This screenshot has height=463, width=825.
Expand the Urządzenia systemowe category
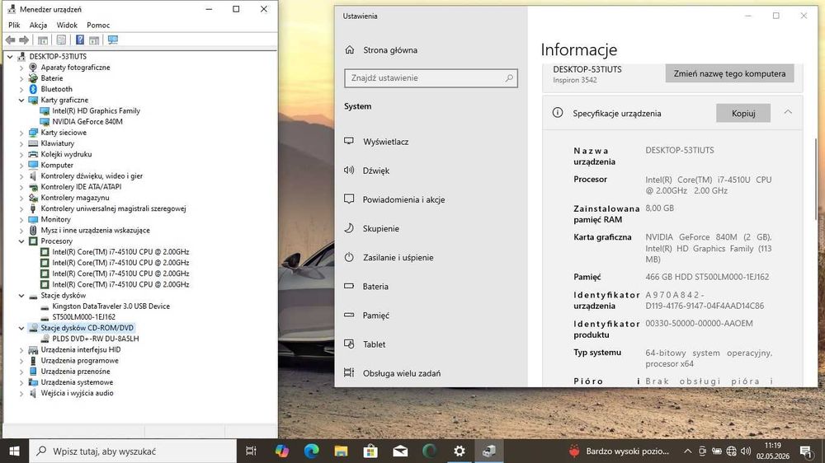coord(21,382)
